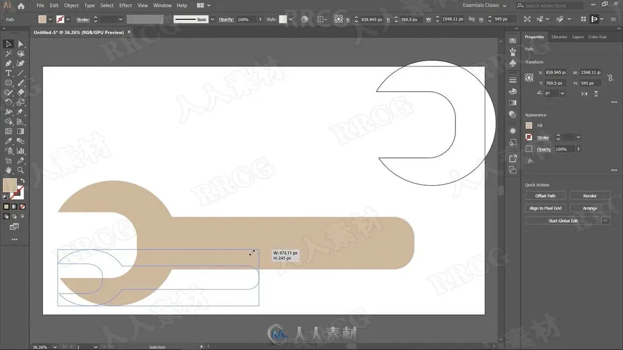Choose the Pen tool
The width and height of the screenshot is (623, 350).
tap(9, 63)
